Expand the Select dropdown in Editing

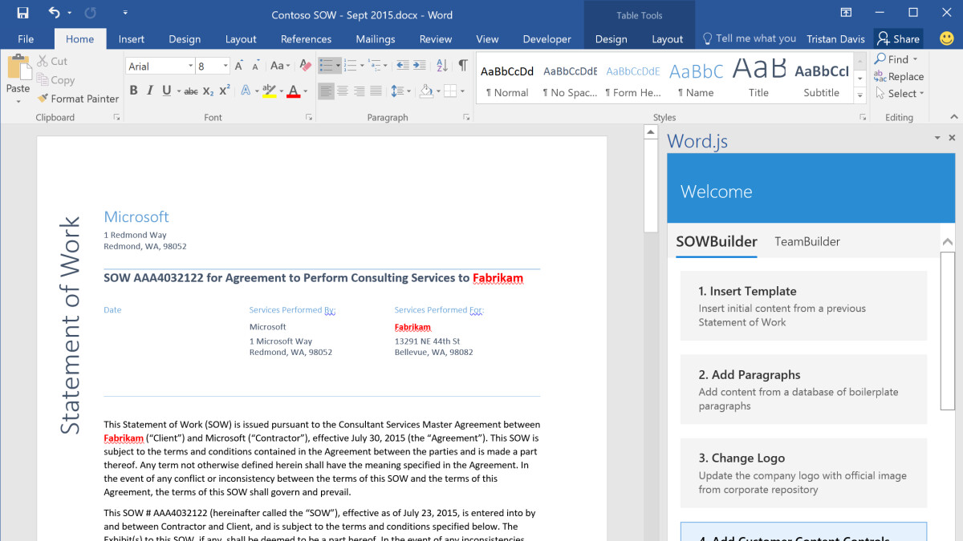(902, 93)
